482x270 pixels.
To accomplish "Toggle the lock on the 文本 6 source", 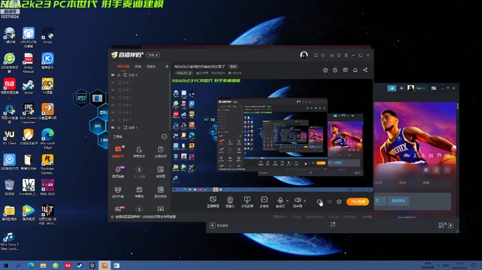I will pyautogui.click(x=118, y=75).
